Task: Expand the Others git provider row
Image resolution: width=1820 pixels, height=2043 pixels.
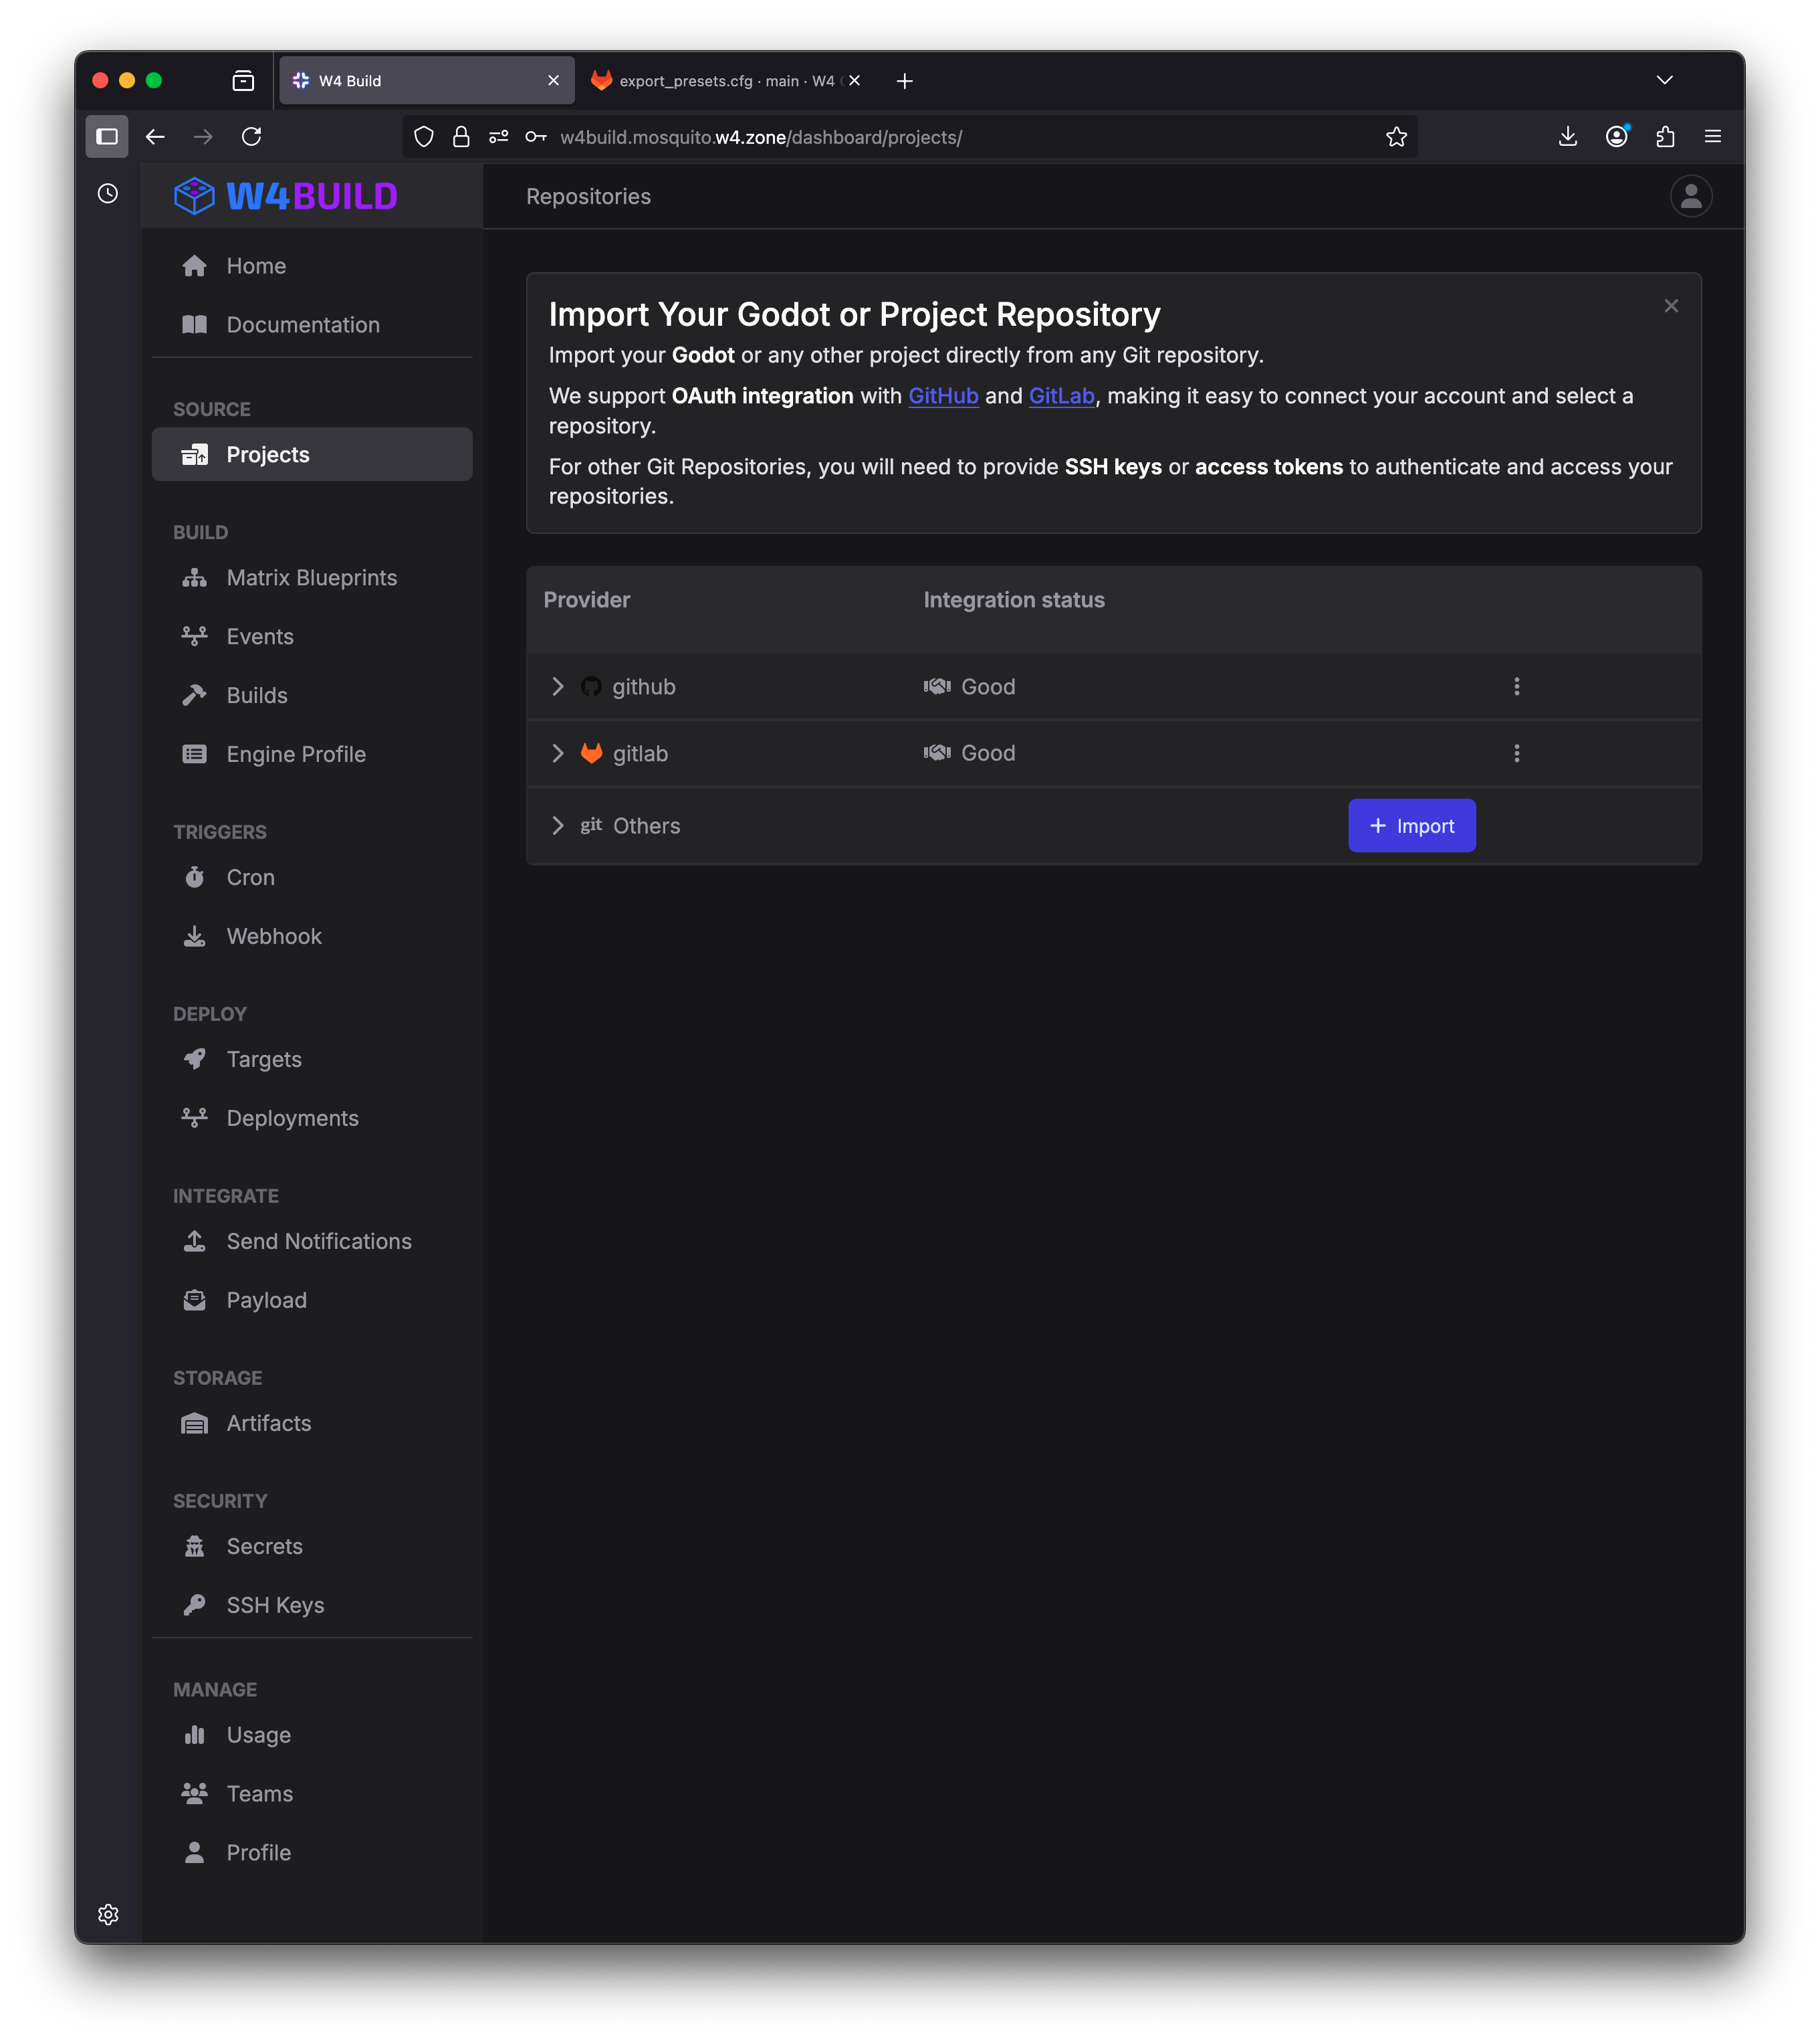Action: click(x=558, y=825)
